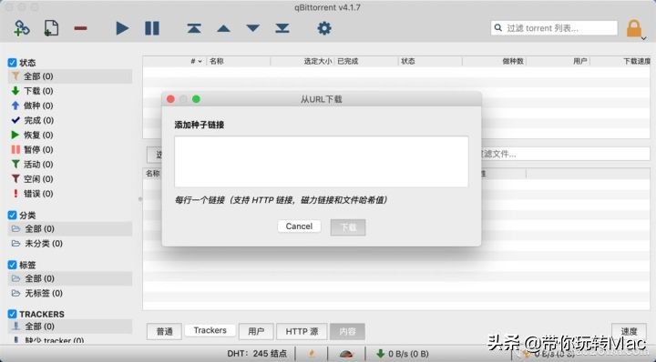
Task: Toggle the TRACKERS checkbox
Action: pos(12,314)
